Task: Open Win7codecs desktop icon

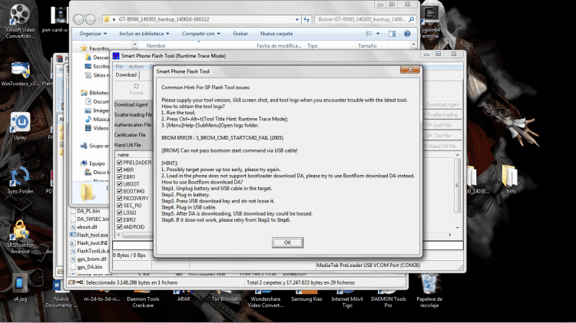Action: [20, 74]
